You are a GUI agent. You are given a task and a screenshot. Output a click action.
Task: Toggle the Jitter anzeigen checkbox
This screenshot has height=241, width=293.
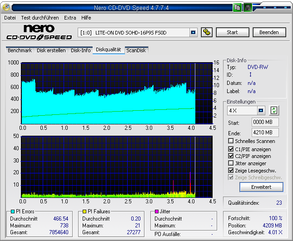(231, 163)
